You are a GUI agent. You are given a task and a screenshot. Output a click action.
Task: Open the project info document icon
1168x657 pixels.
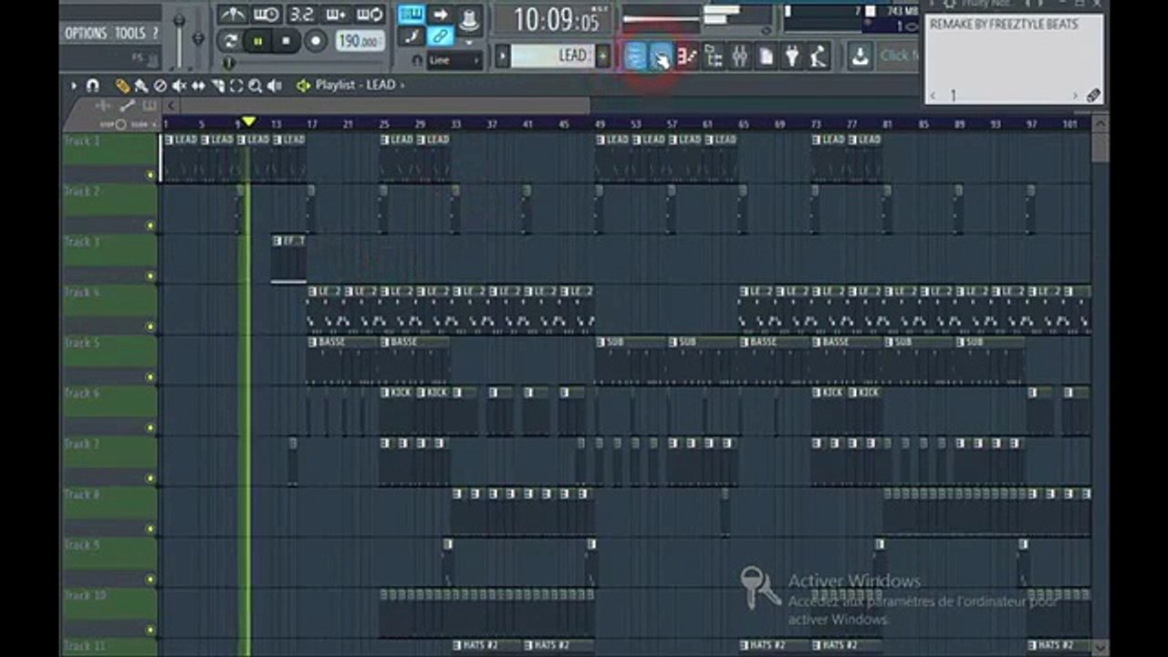pyautogui.click(x=766, y=57)
